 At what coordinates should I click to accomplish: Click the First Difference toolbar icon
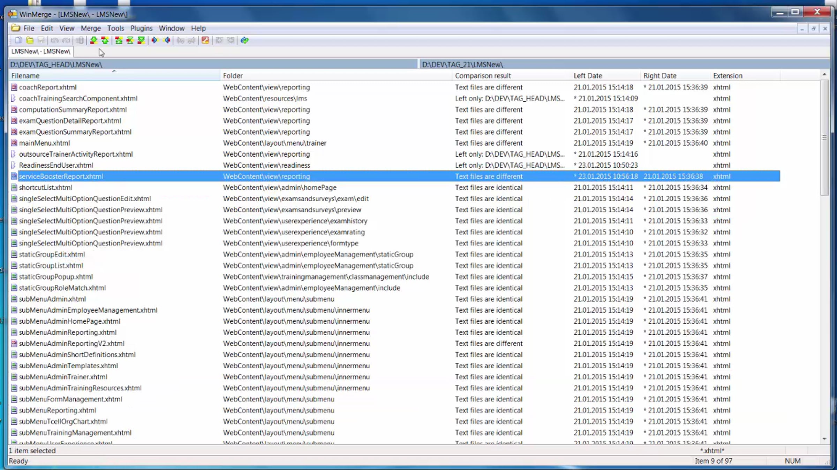[119, 40]
